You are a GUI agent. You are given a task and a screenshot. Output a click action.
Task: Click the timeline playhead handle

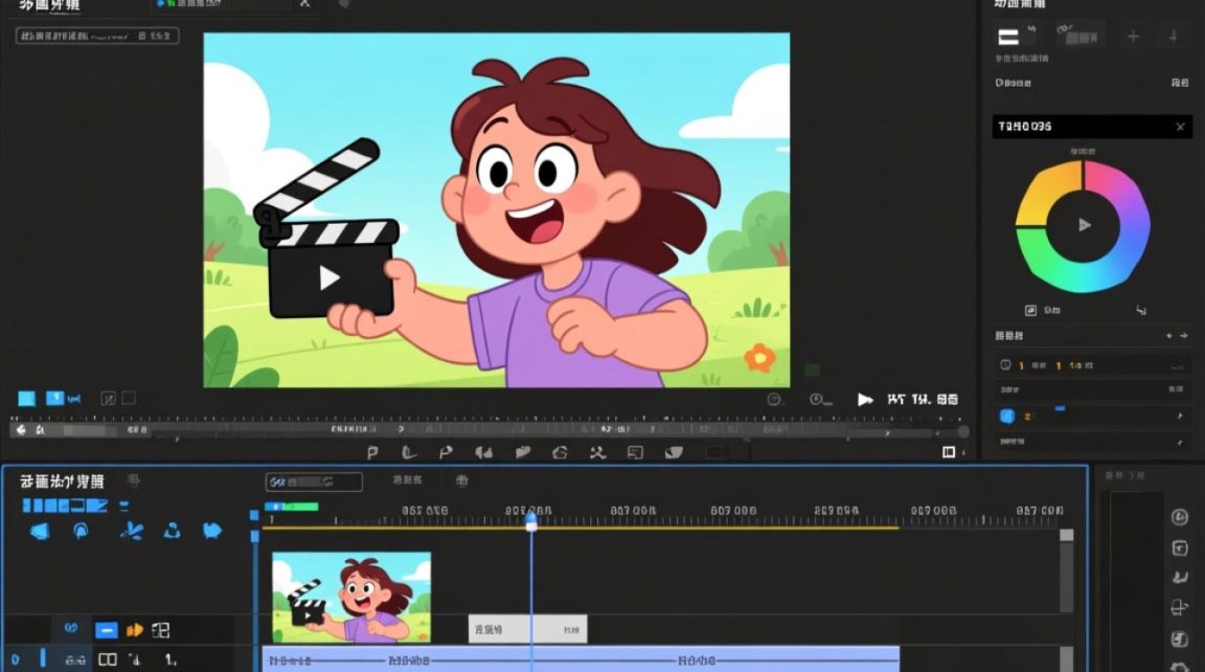(x=531, y=520)
